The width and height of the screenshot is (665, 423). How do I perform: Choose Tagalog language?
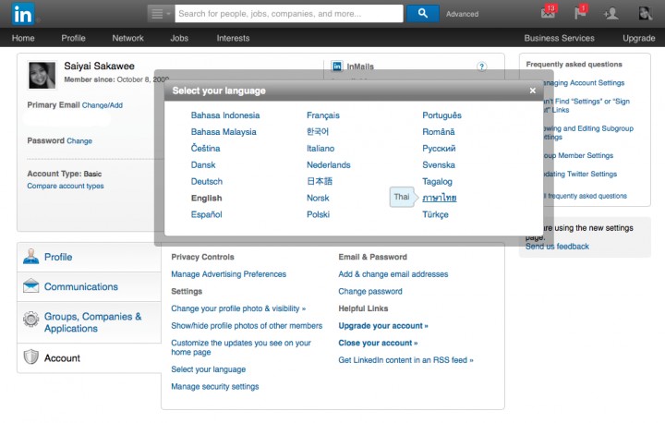click(x=437, y=182)
